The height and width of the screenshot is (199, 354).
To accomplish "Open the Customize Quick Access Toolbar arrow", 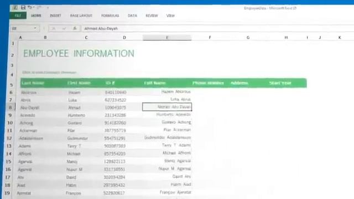I will 48,8.
